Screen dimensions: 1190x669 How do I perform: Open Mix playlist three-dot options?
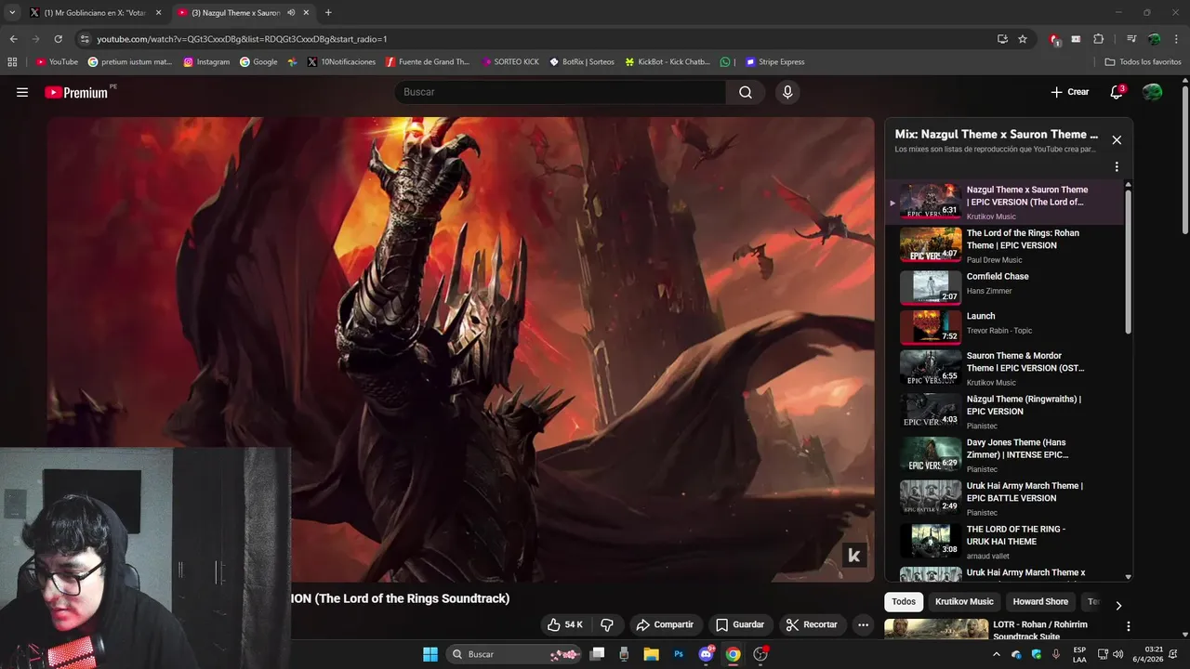(x=1117, y=167)
